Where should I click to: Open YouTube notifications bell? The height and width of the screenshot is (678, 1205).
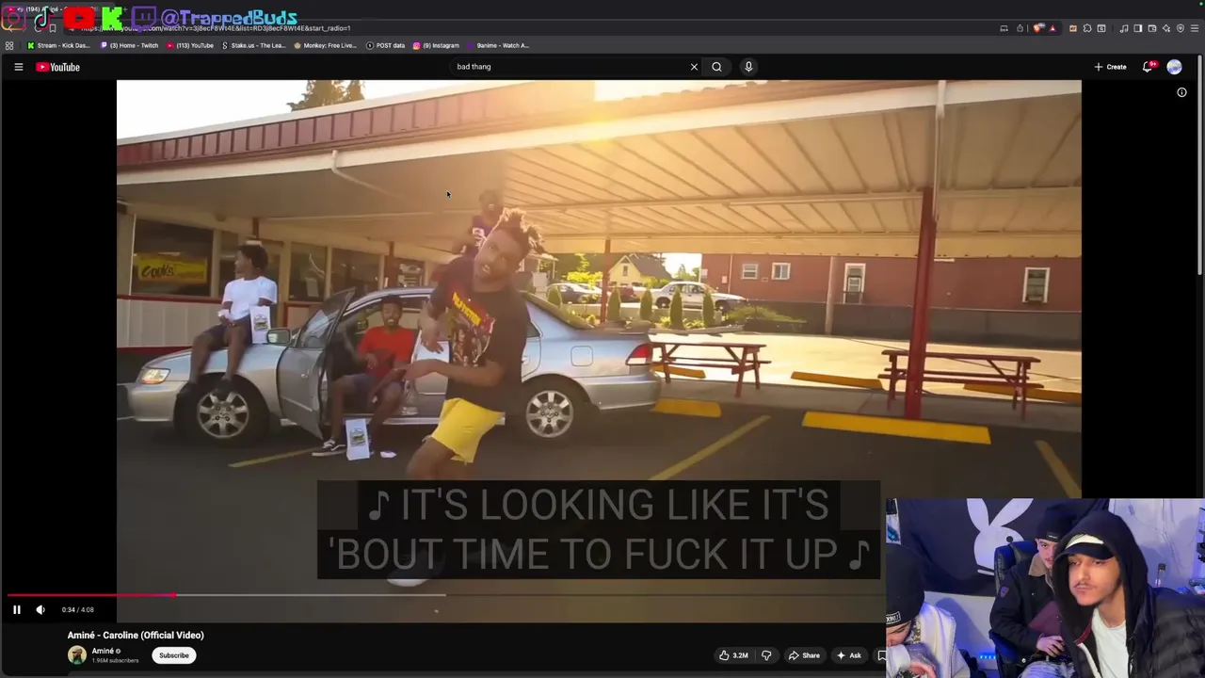point(1148,67)
